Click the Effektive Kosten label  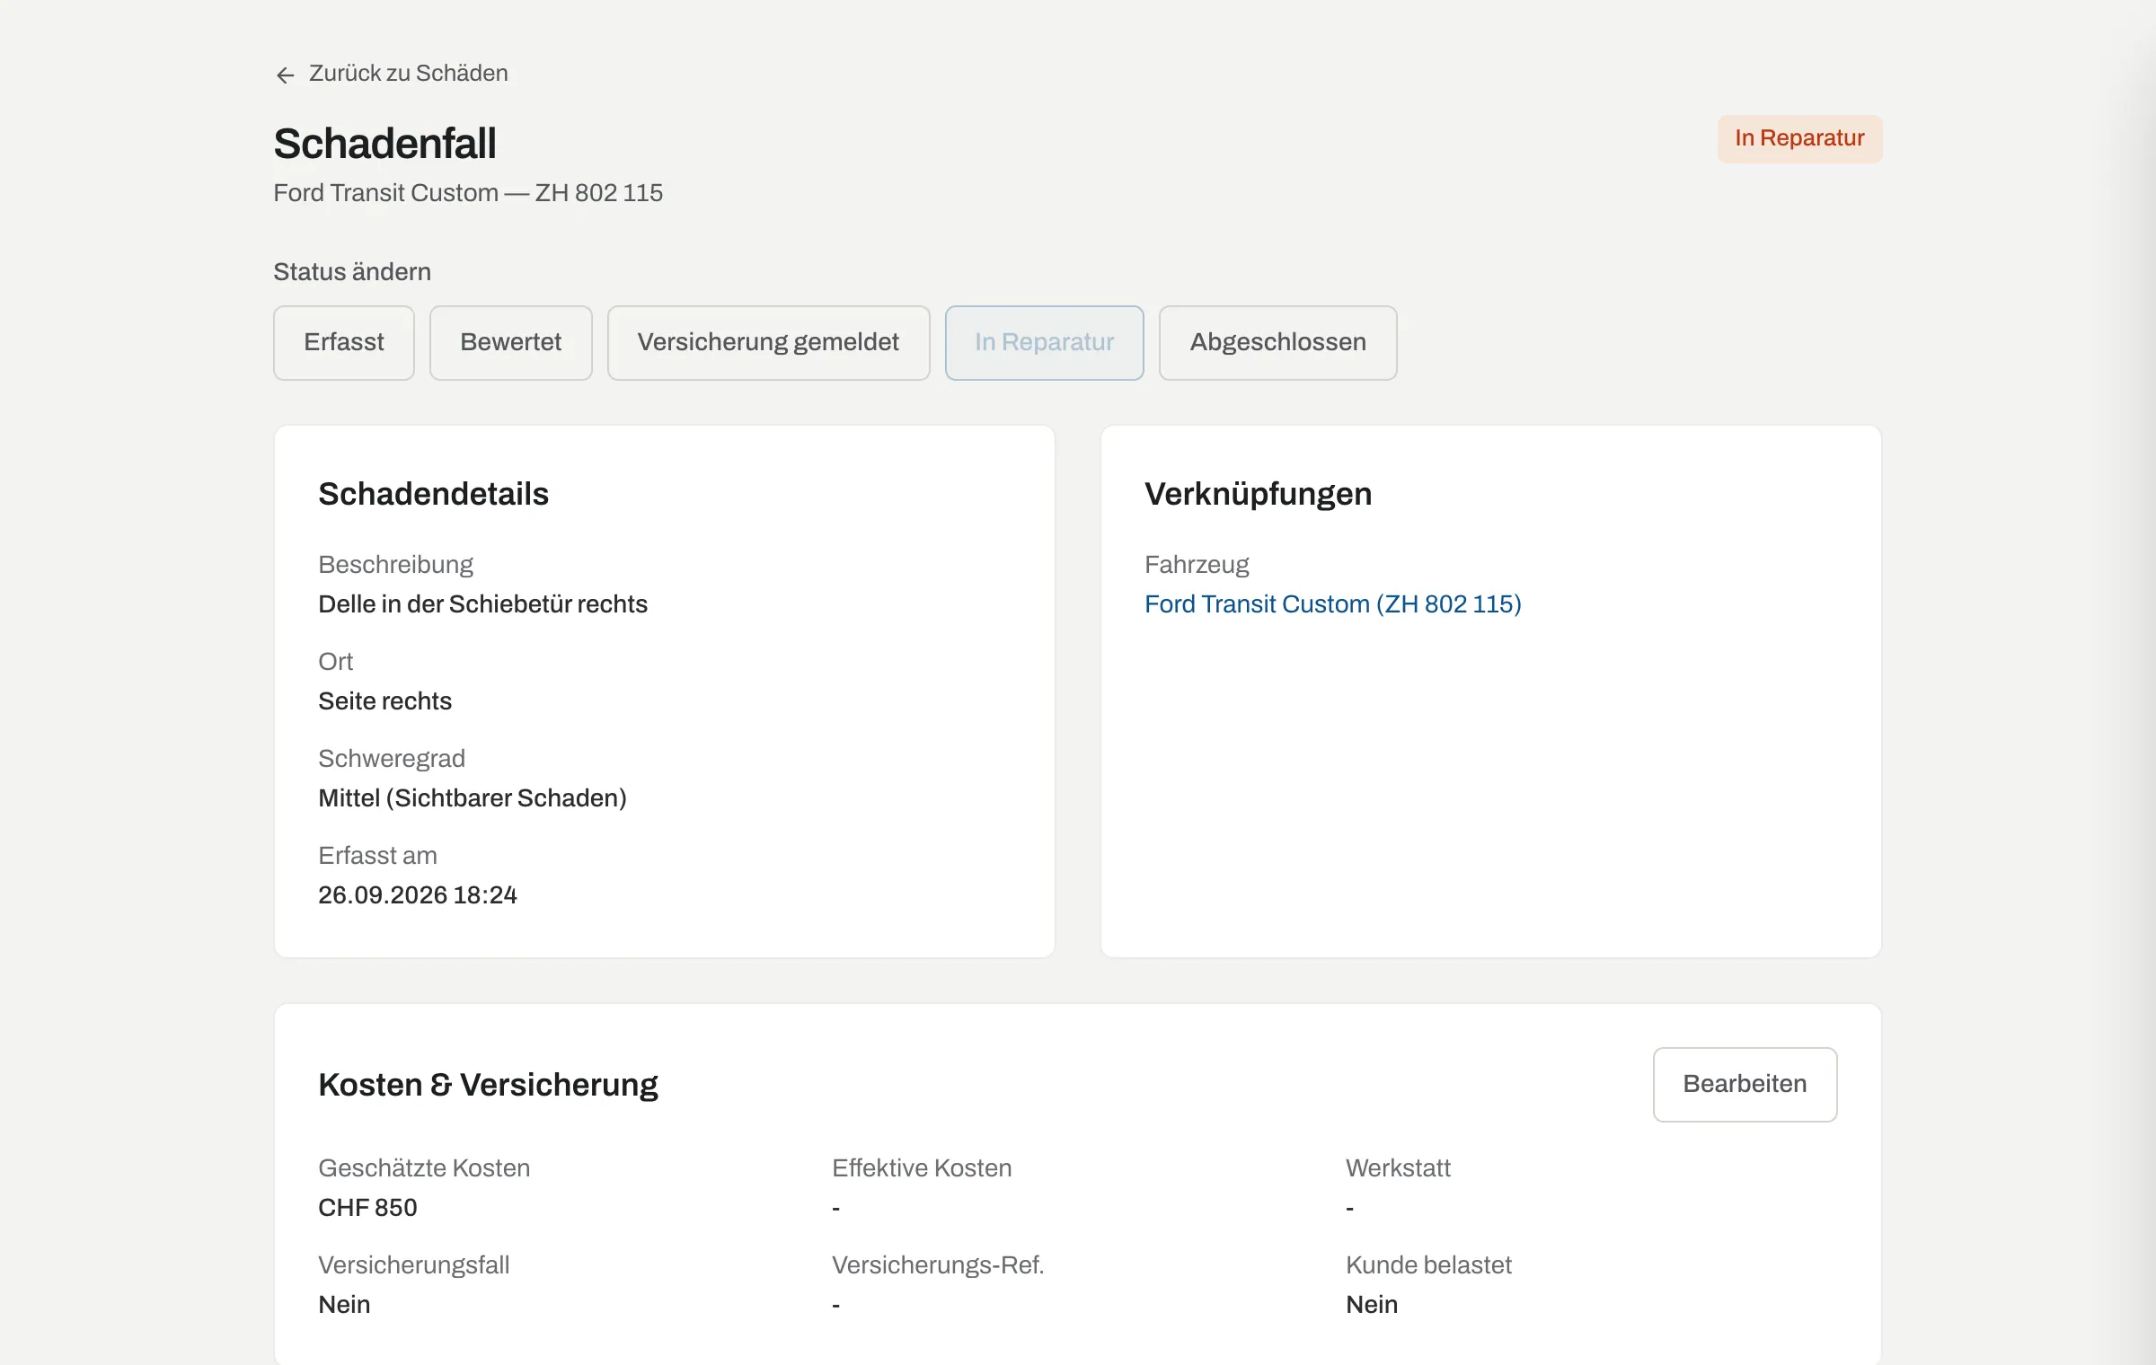(x=922, y=1168)
